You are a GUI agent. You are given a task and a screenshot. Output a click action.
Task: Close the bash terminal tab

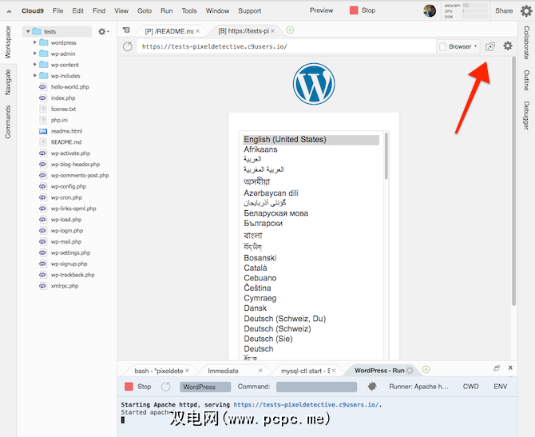click(187, 371)
